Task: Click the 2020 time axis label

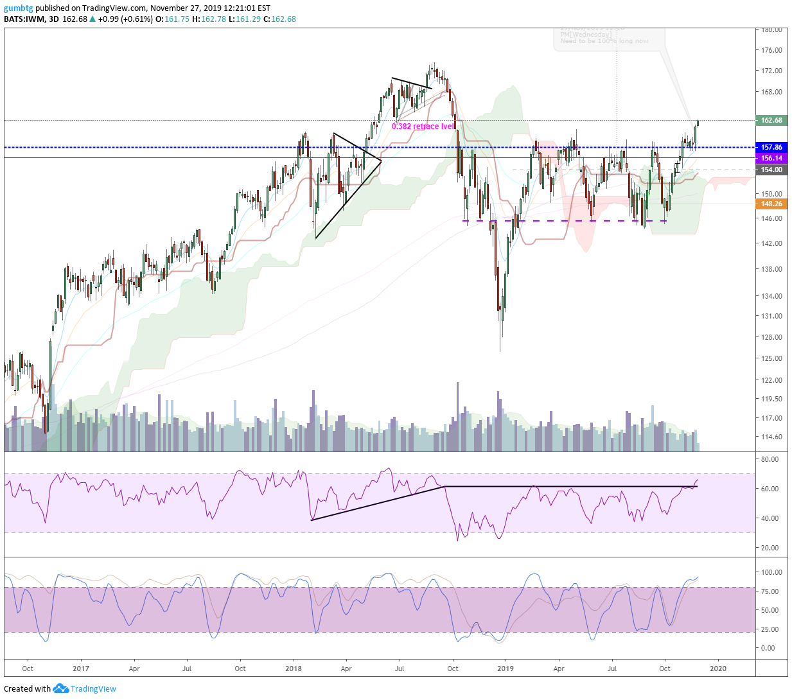Action: point(718,669)
